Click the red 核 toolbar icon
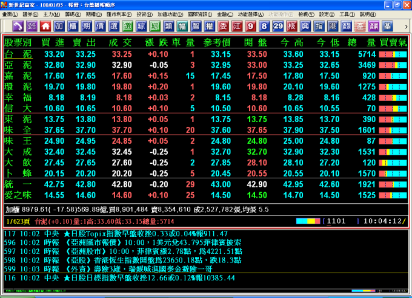Viewport: 412px width, 298px height. (x=291, y=26)
